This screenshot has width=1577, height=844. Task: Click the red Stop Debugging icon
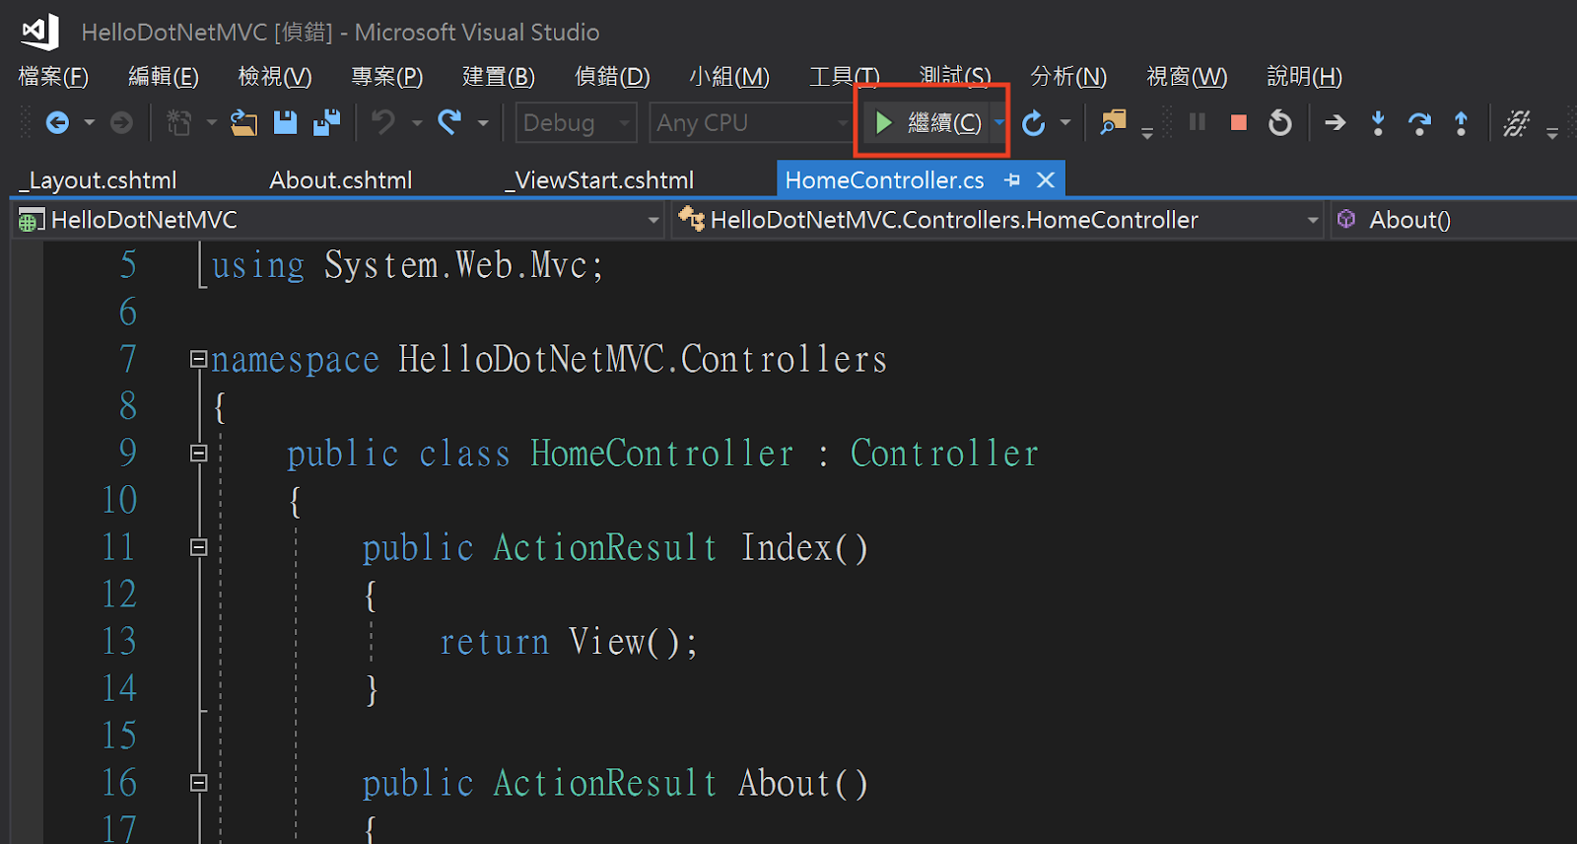coord(1239,122)
